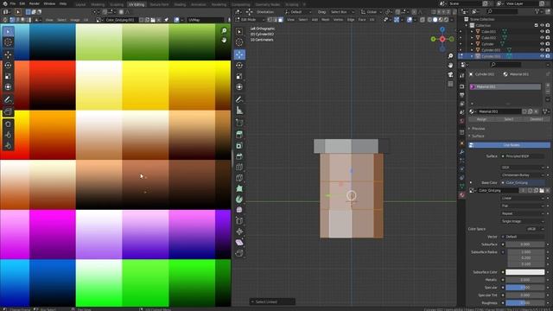Switch to the Layout workspace tab
This screenshot has width=553, height=311.
pos(80,4)
